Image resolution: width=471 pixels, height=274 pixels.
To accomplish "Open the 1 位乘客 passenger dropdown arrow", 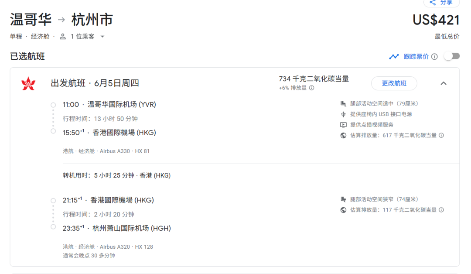I will point(102,37).
